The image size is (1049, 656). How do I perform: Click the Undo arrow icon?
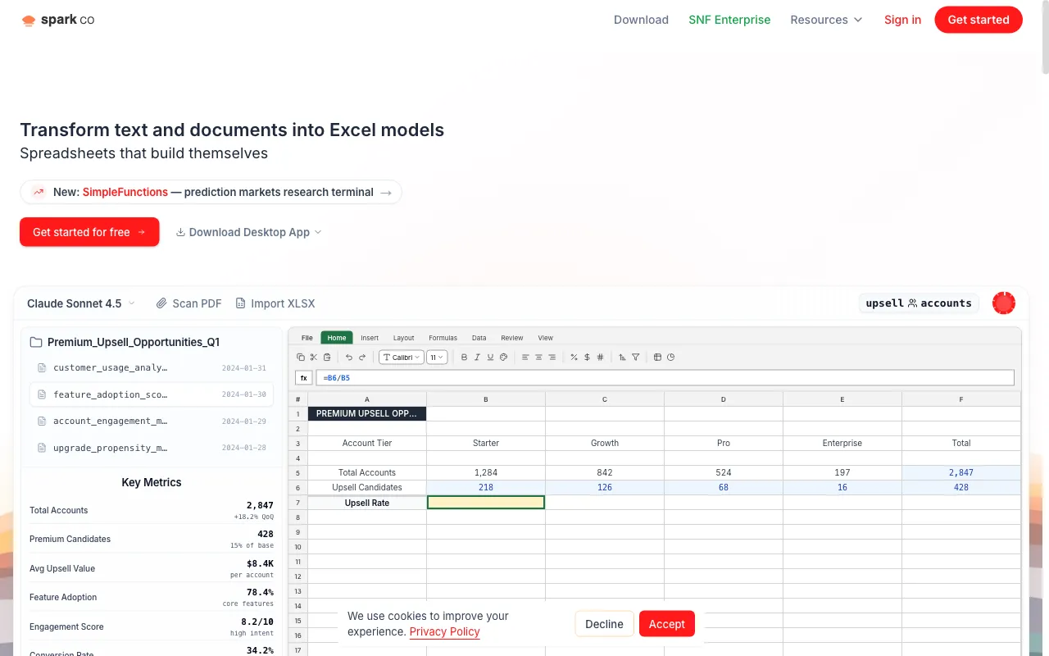point(349,357)
